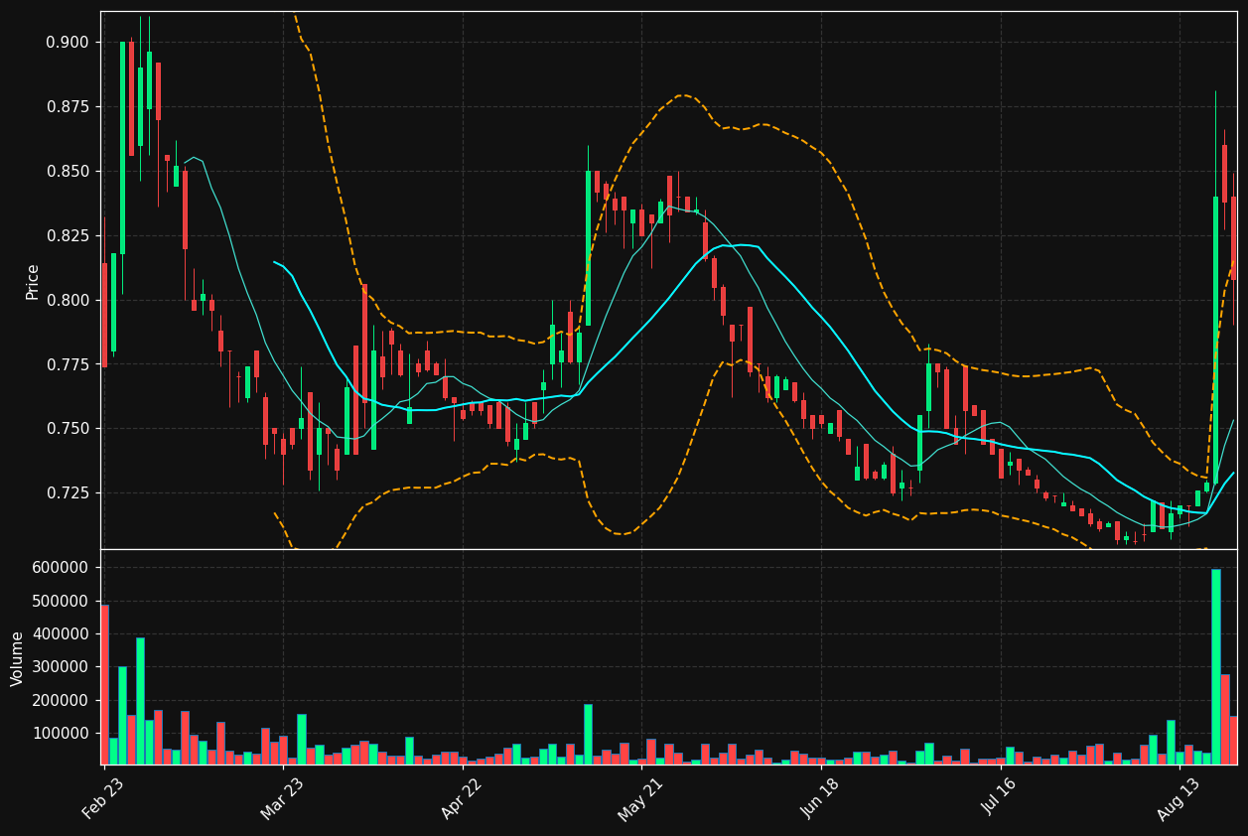The height and width of the screenshot is (836, 1248).
Task: Click the 0.725 price axis label
Action: coord(68,493)
